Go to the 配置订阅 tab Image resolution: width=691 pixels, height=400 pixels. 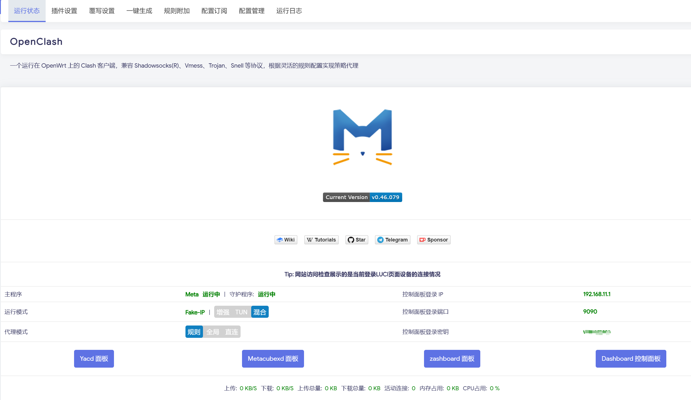(214, 11)
